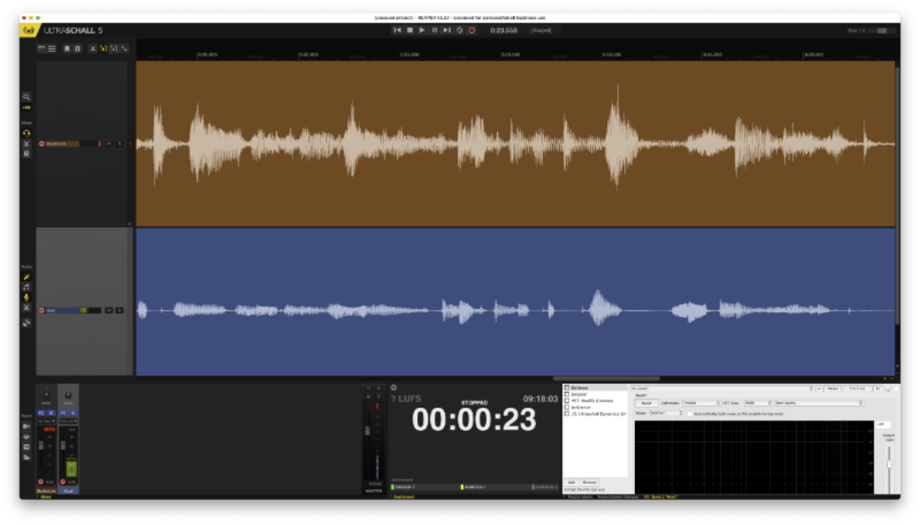Switch to FX: Track 2 Host tab
920x525 pixels.
(661, 496)
